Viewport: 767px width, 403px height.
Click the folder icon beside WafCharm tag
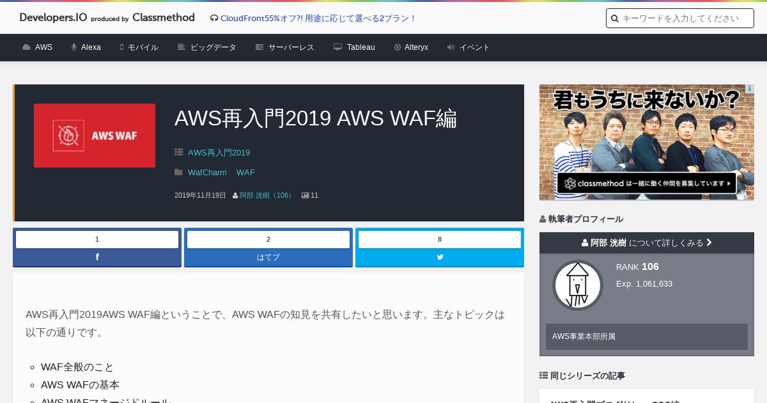tap(178, 172)
